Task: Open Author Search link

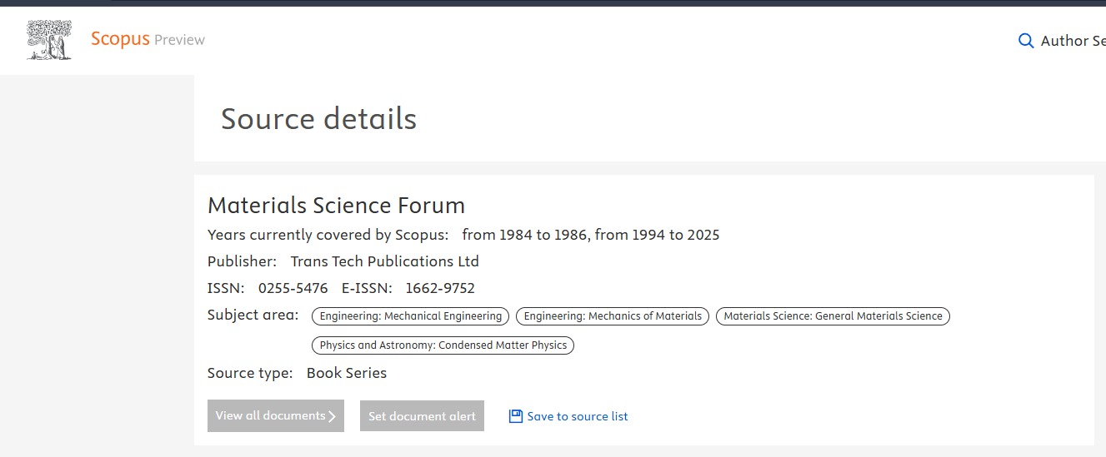Action: (x=1073, y=41)
